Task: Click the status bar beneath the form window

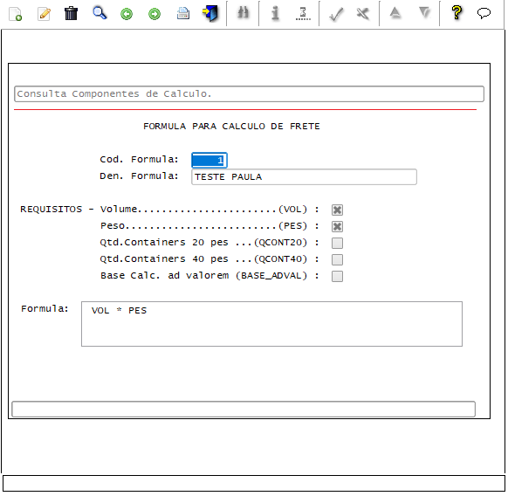Action: [x=254, y=484]
